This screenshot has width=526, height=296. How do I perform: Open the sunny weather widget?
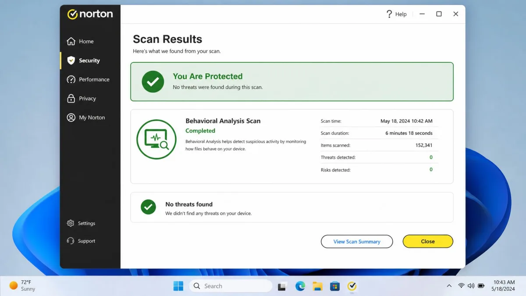click(22, 285)
